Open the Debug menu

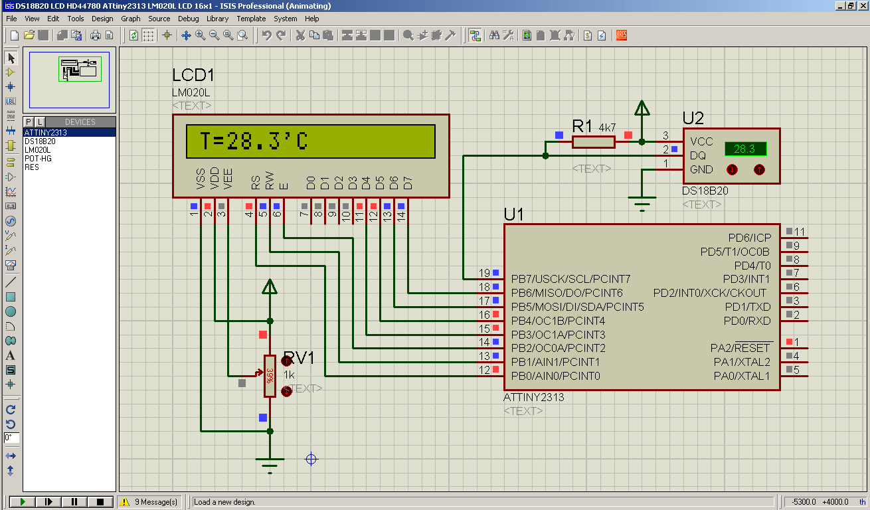click(189, 19)
